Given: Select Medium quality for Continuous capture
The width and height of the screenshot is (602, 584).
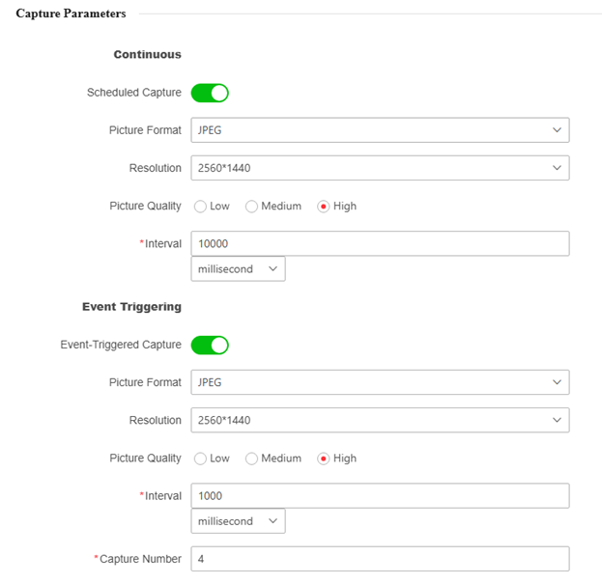Looking at the screenshot, I should point(252,207).
